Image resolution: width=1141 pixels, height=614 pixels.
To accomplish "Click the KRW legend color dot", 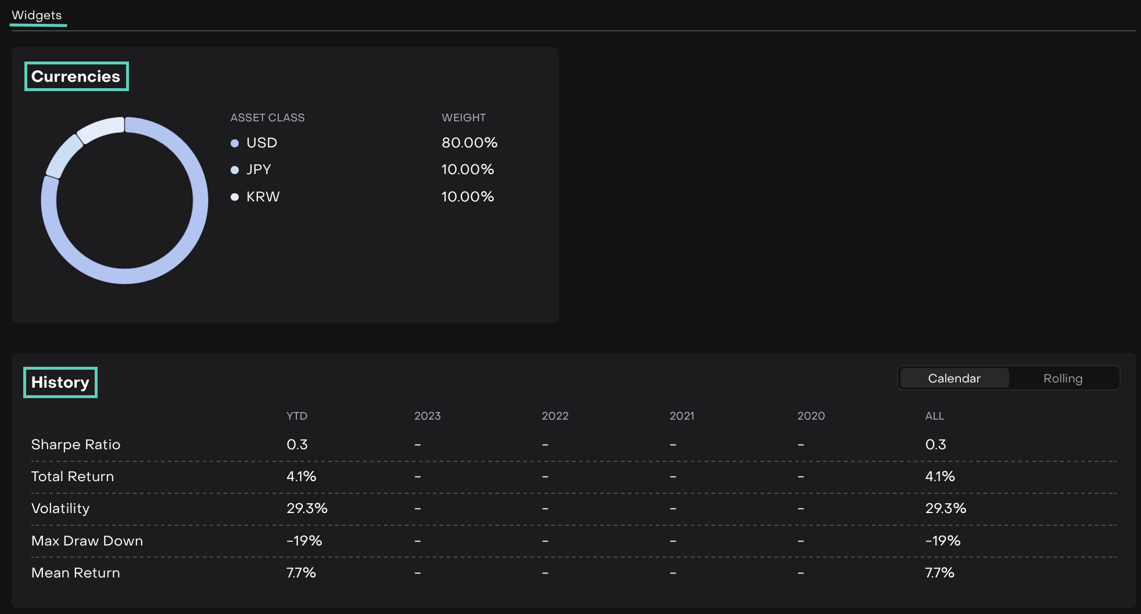I will [235, 197].
